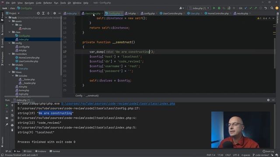Toggle scroll to end in Run console
Image resolution: width=280 pixels, height=157 pixels.
click(x=12, y=120)
